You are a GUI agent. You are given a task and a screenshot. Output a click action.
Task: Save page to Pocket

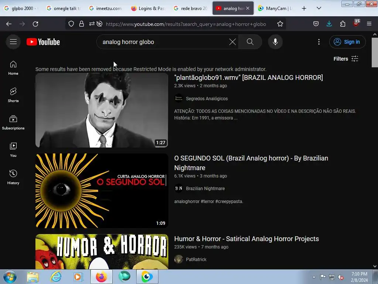316,24
